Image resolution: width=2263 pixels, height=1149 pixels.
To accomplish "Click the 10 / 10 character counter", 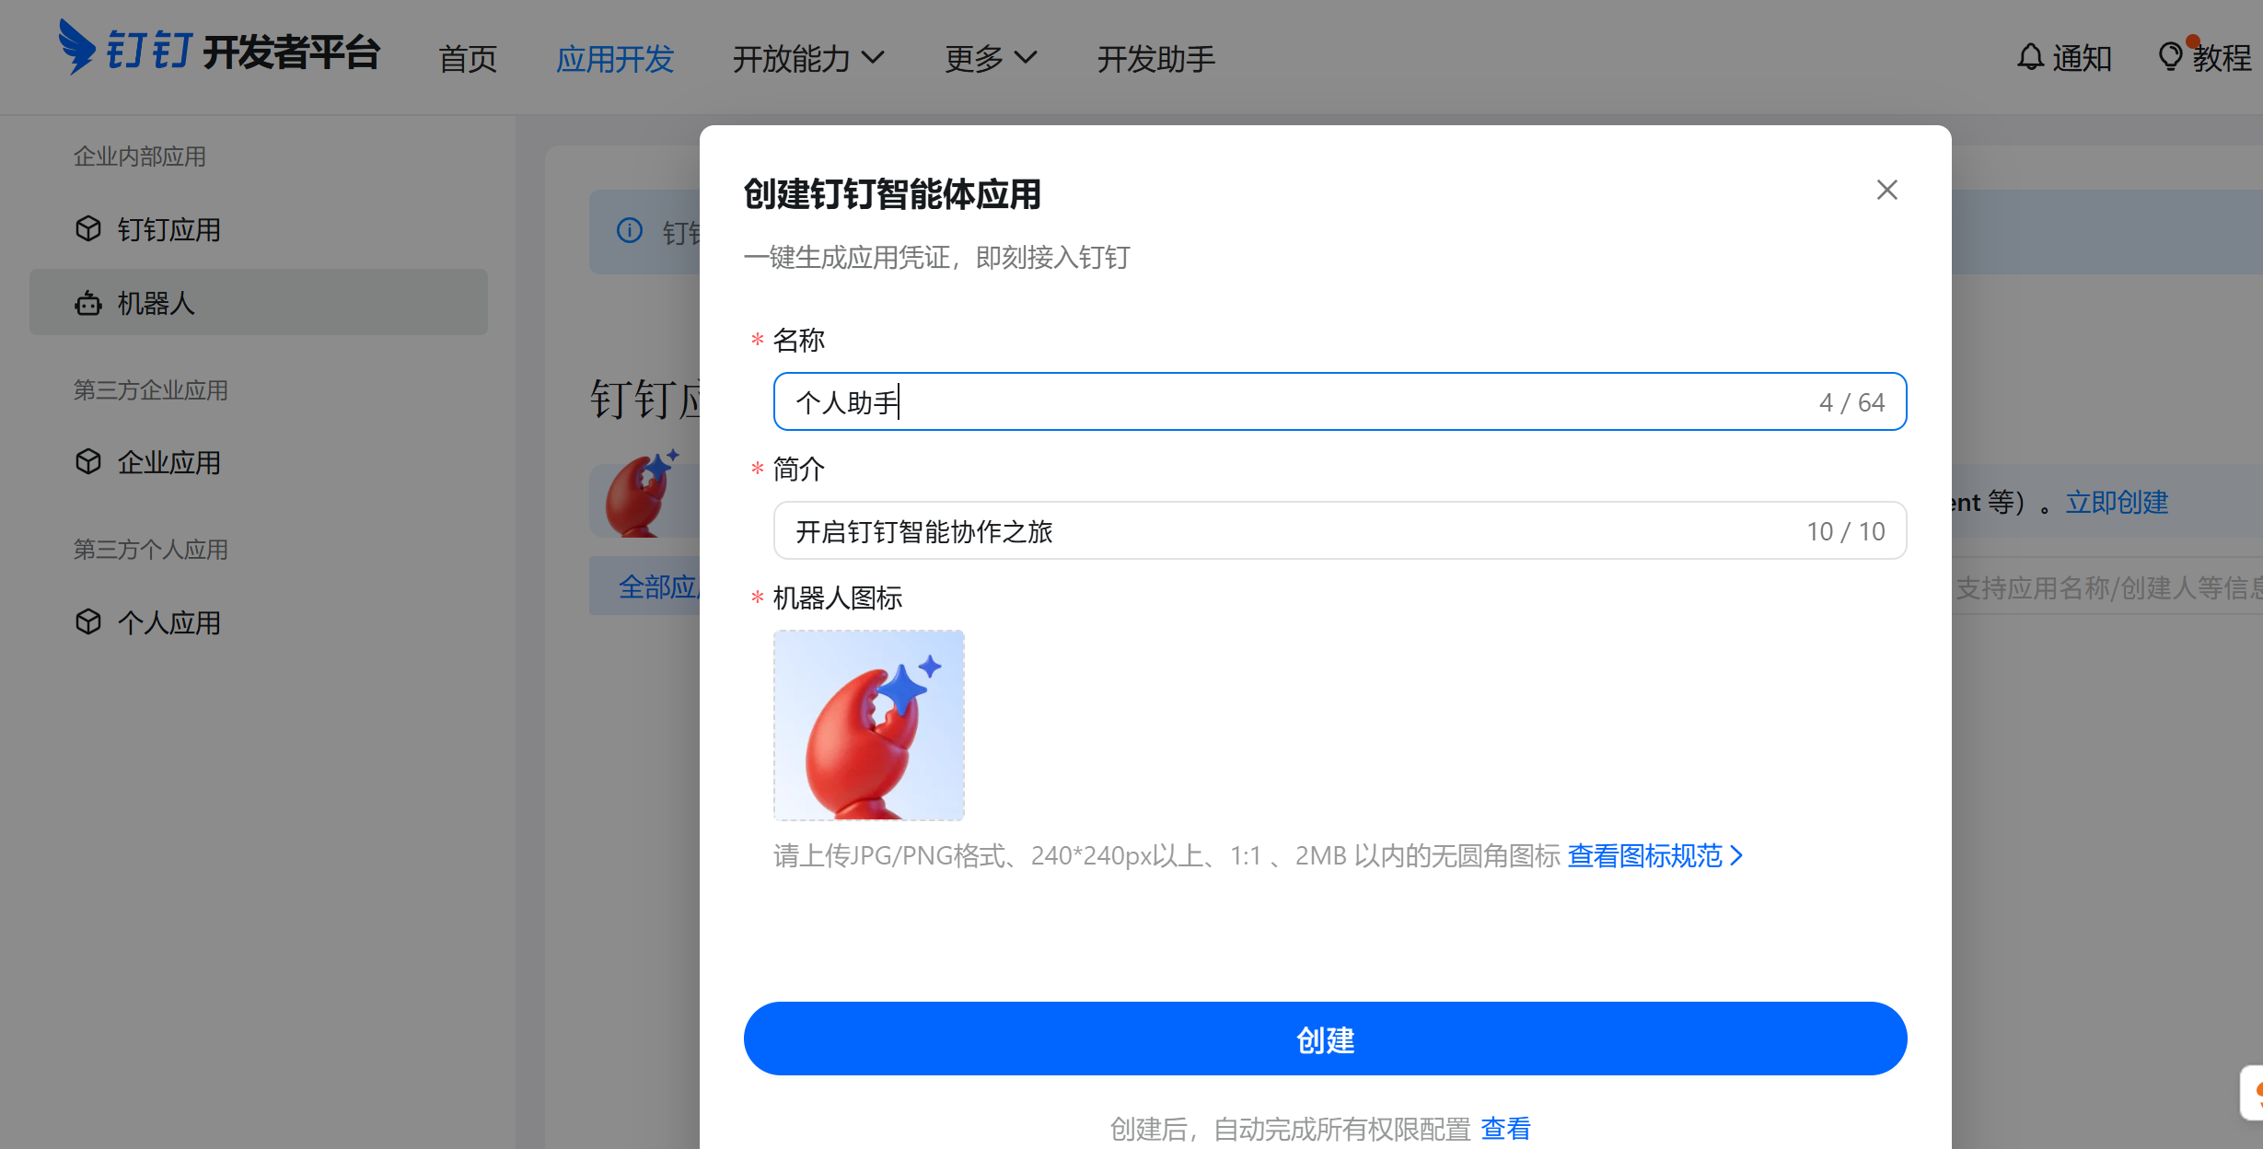I will click(1845, 531).
